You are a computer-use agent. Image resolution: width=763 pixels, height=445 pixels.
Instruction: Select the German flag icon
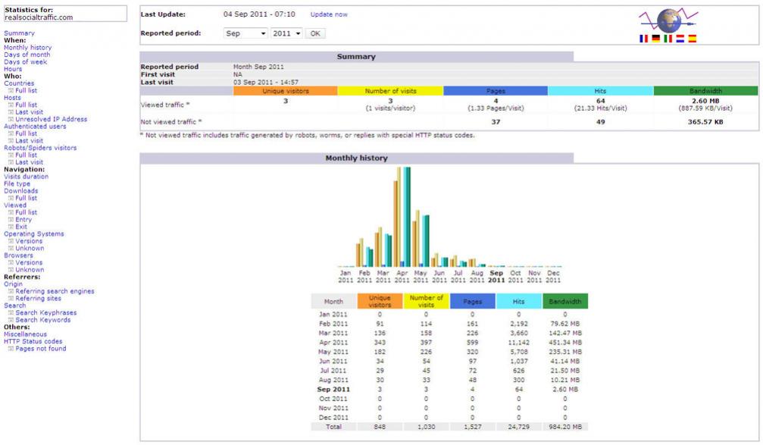656,38
